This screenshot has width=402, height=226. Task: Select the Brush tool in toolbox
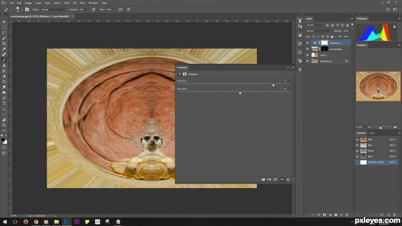pos(4,60)
